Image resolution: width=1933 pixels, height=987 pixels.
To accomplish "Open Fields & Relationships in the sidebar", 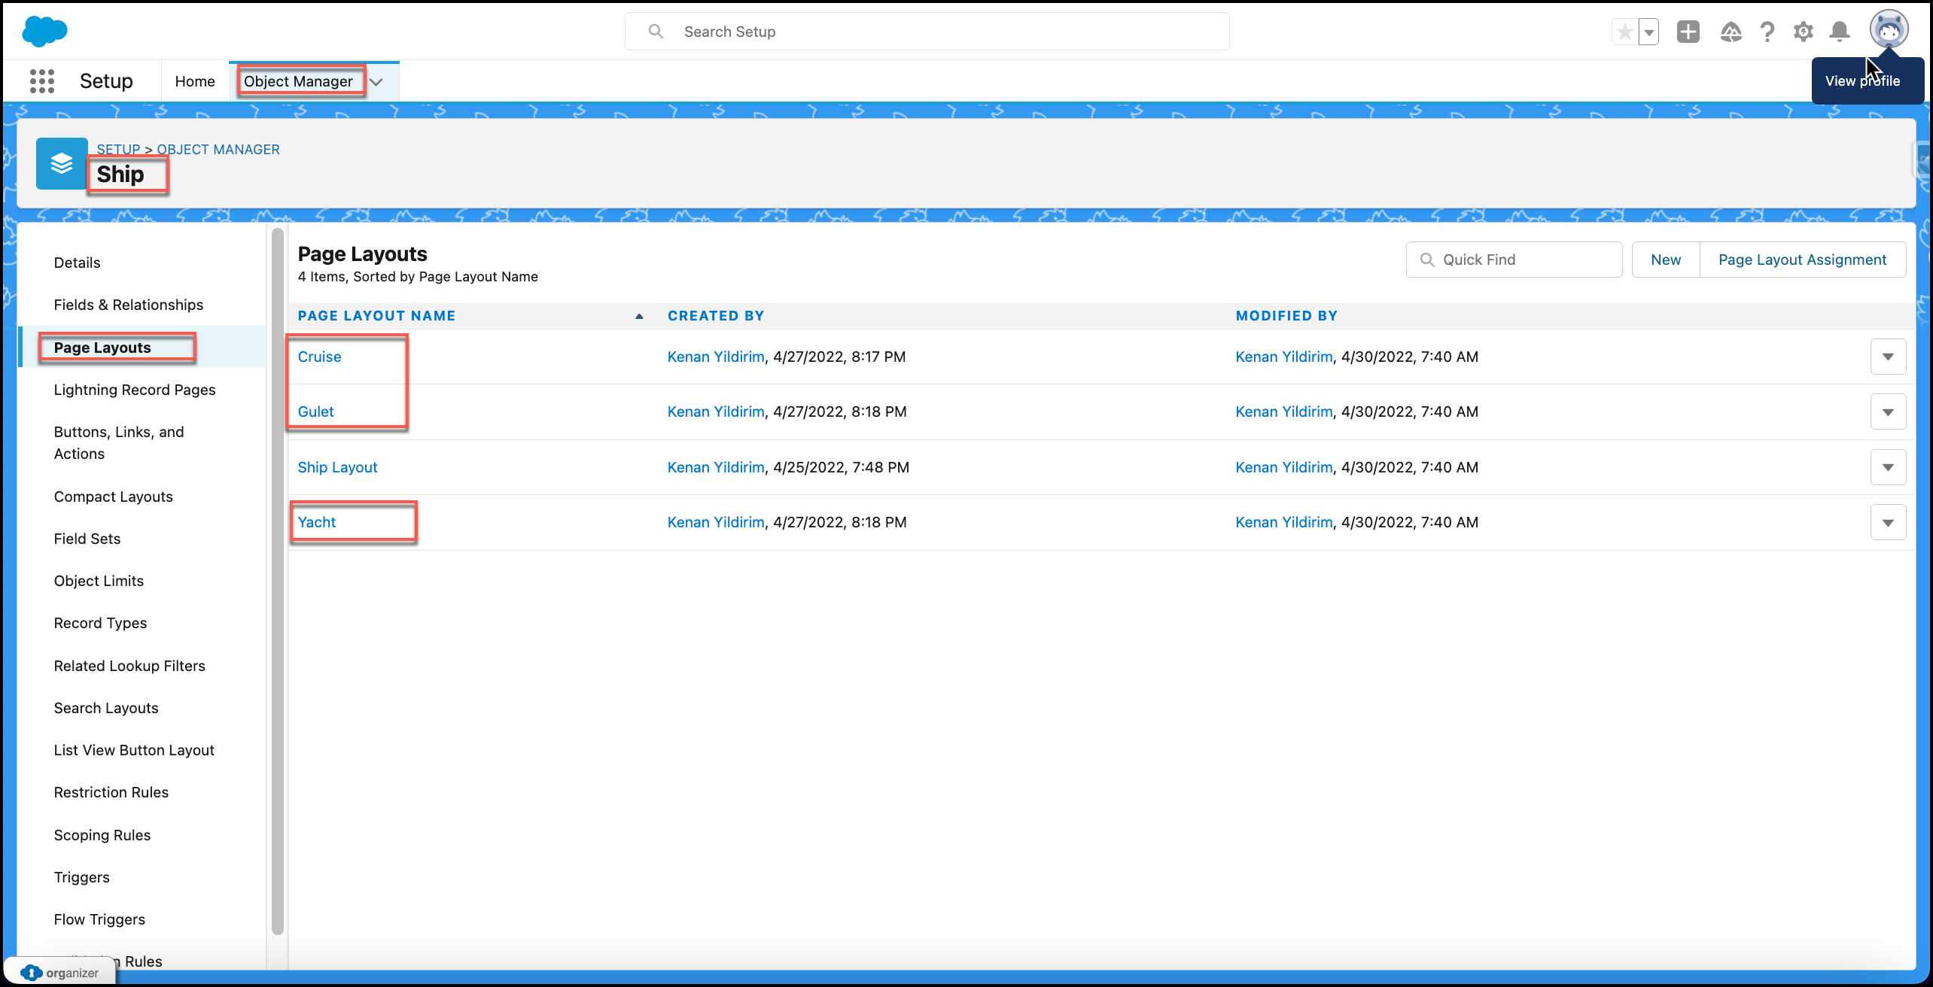I will coord(129,305).
